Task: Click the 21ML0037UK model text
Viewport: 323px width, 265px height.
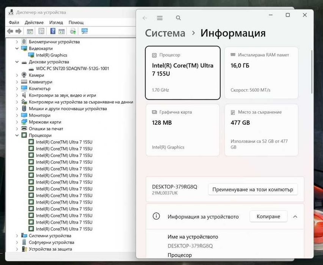Action: click(165, 193)
